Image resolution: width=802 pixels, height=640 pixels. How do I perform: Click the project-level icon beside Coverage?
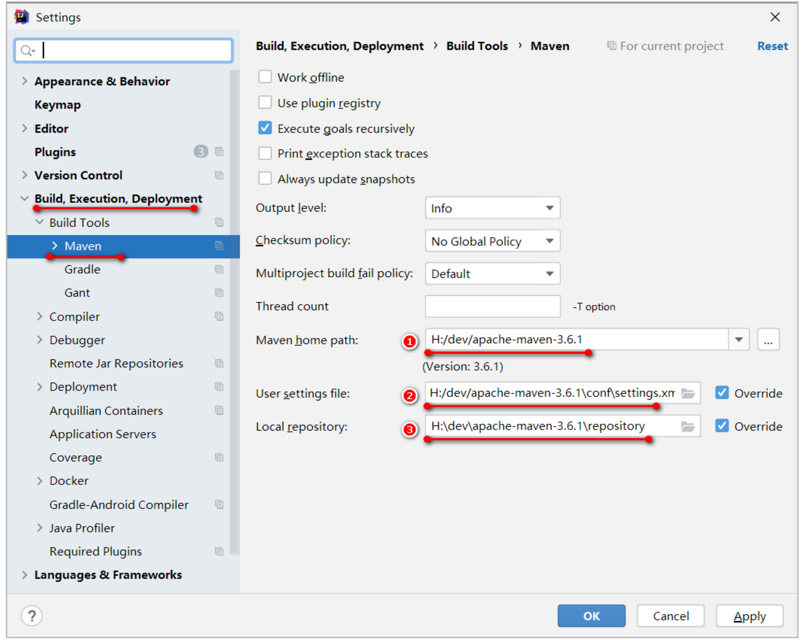pyautogui.click(x=219, y=457)
